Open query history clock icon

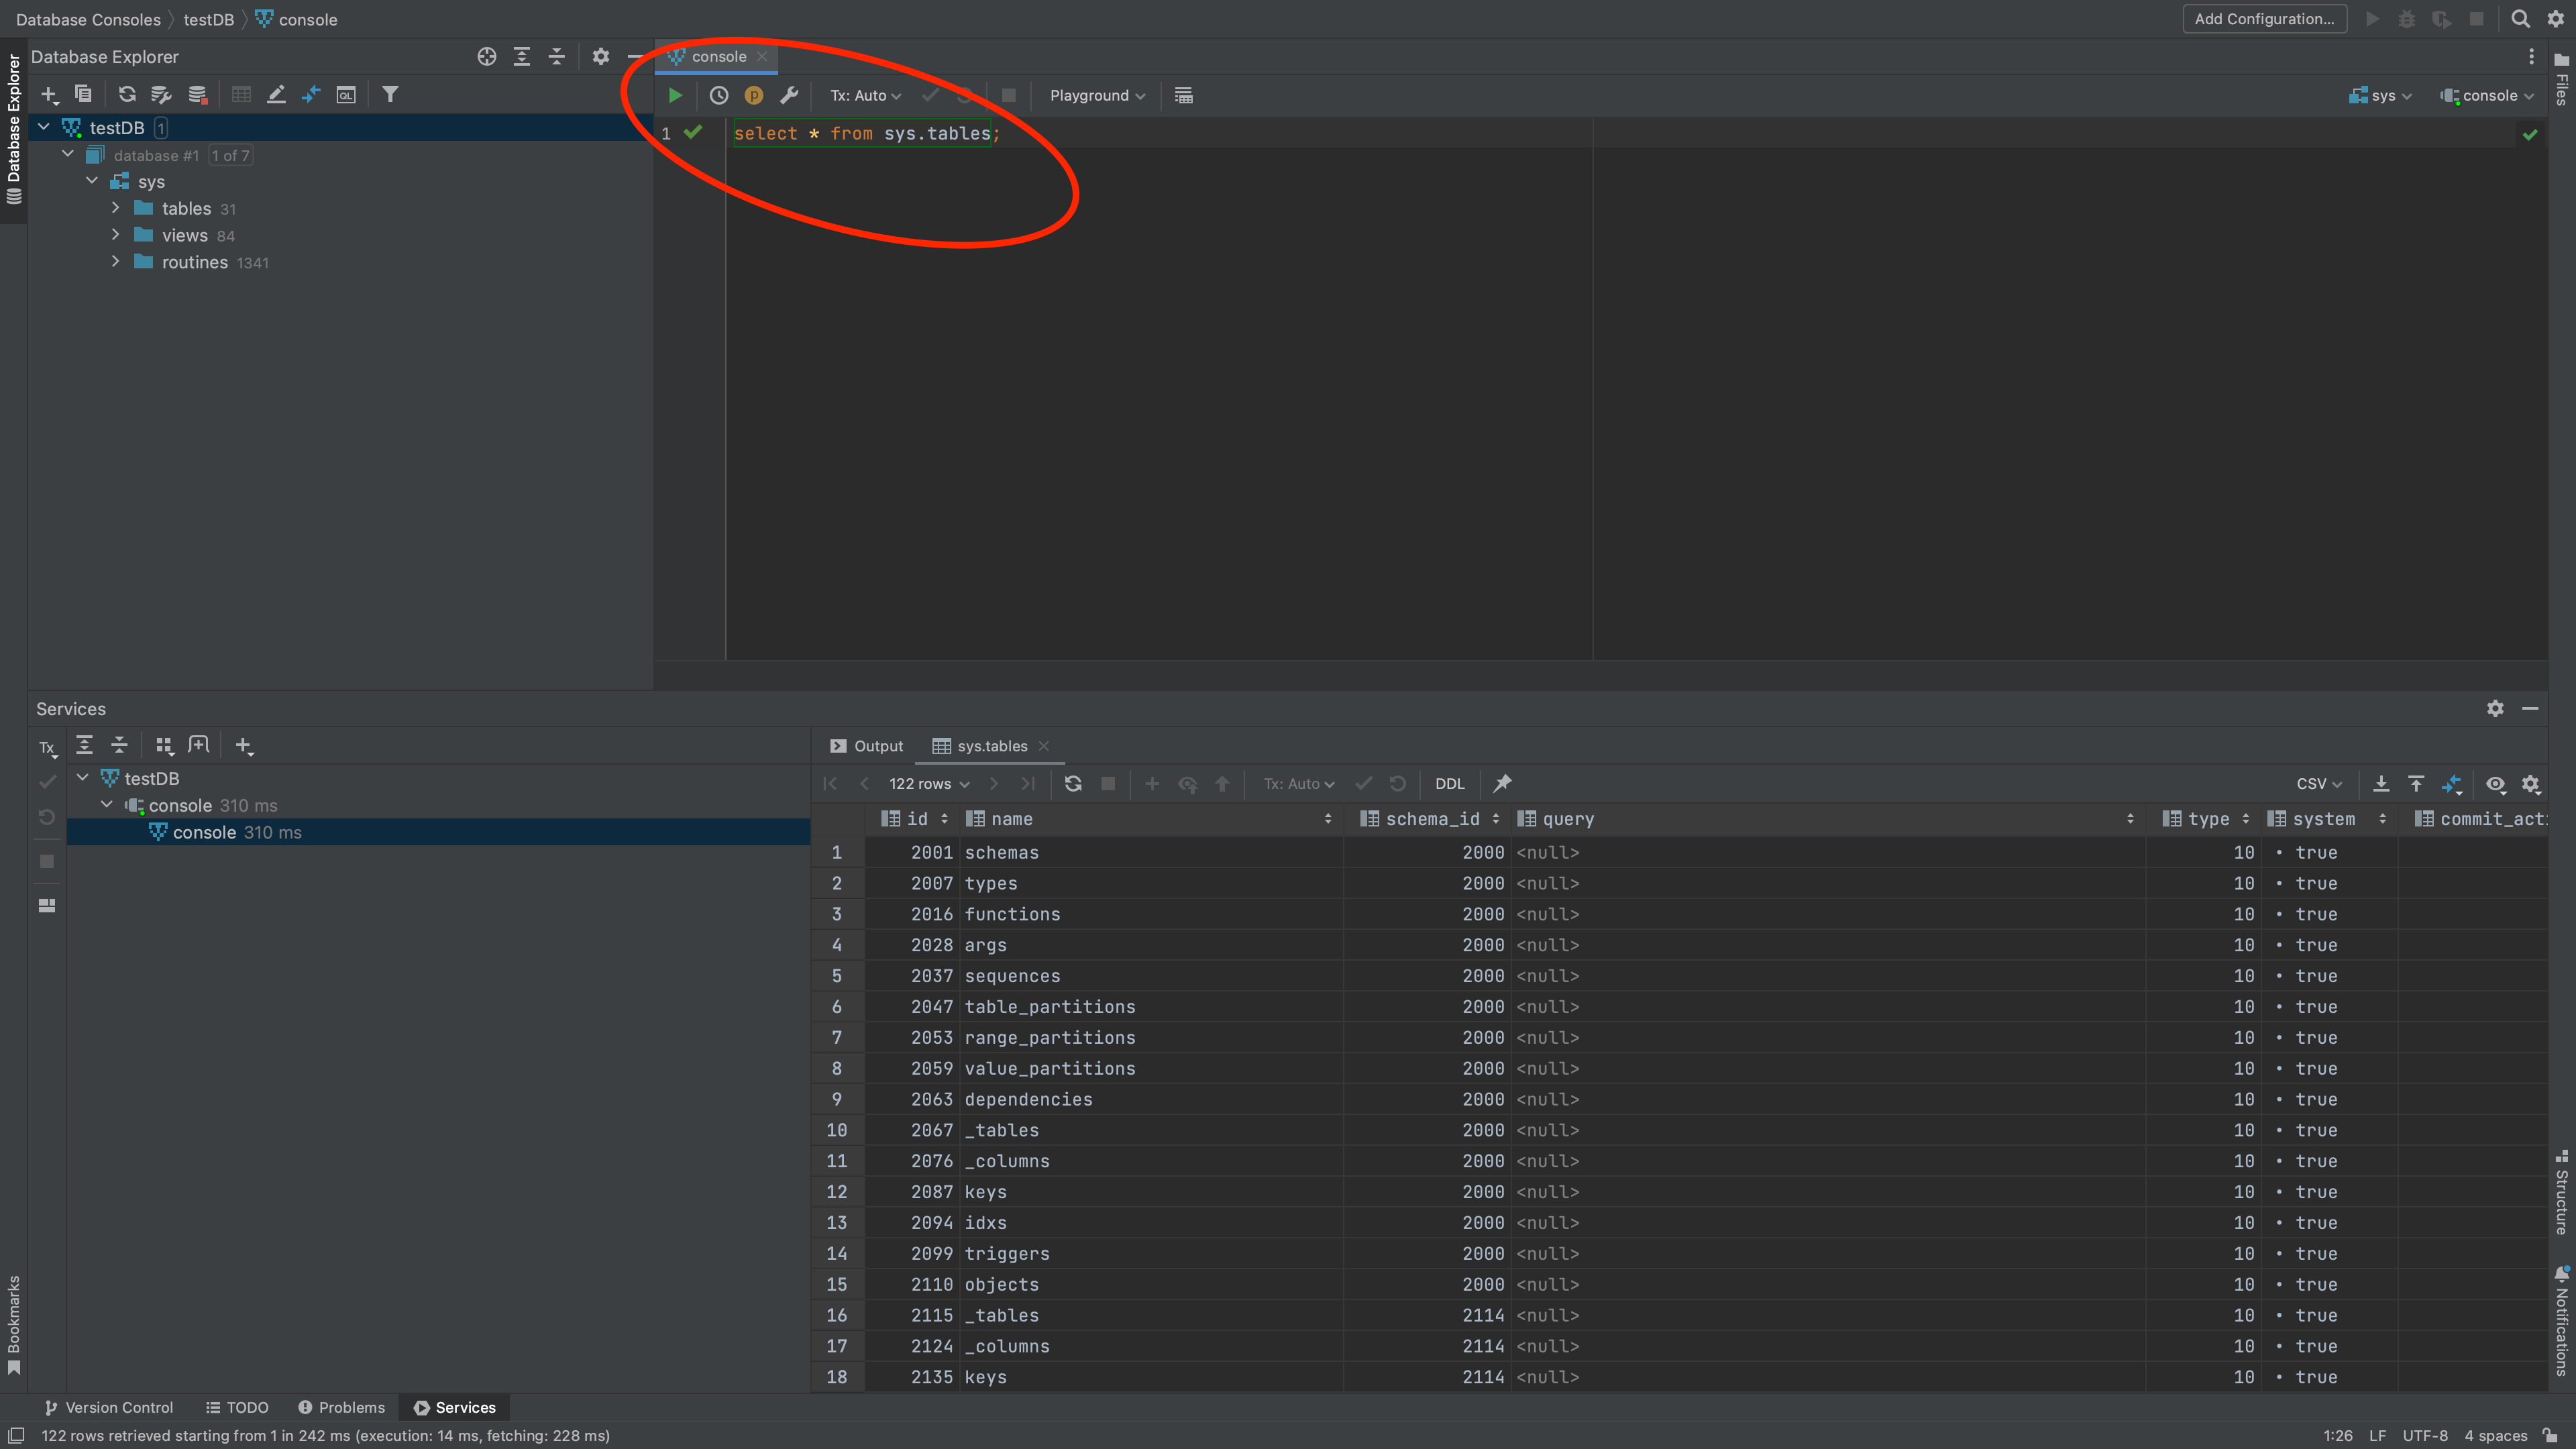point(718,96)
